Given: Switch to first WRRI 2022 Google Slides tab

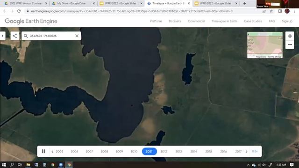Looking at the screenshot, I should [x=121, y=3].
